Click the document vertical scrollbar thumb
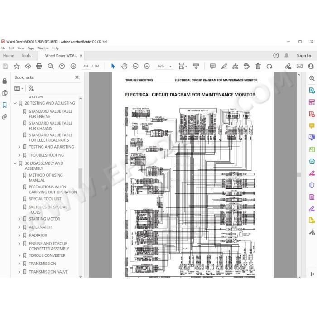The width and height of the screenshot is (317, 317). pyautogui.click(x=299, y=174)
